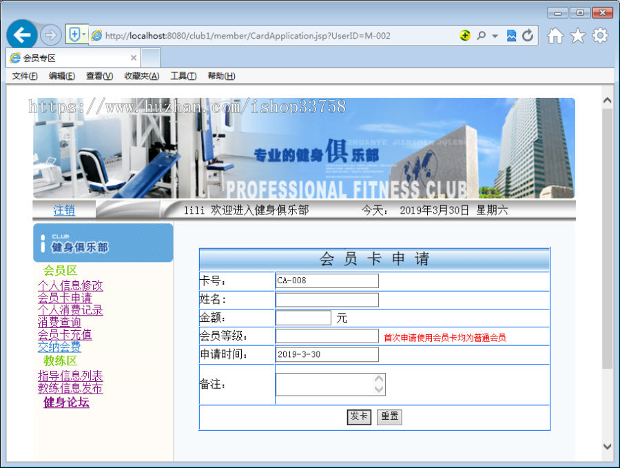The width and height of the screenshot is (620, 468).
Task: Open the browser Settings gear icon
Action: pos(599,34)
